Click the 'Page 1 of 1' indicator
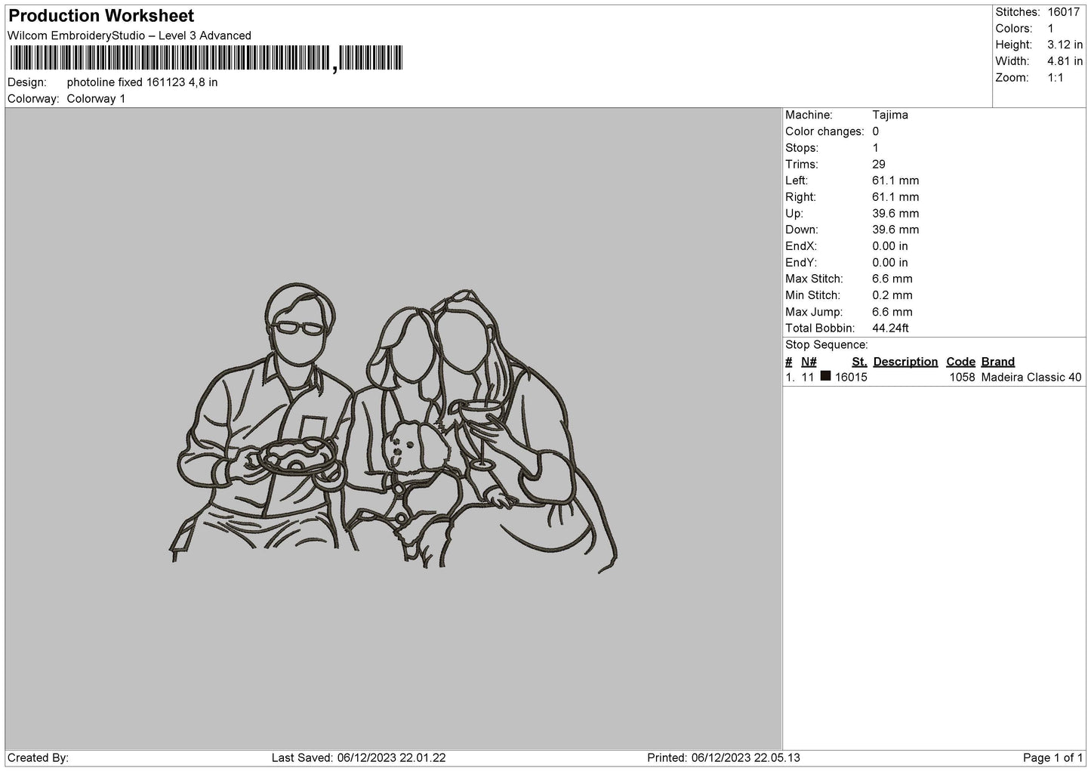Image resolution: width=1091 pixels, height=771 pixels. 1053,757
